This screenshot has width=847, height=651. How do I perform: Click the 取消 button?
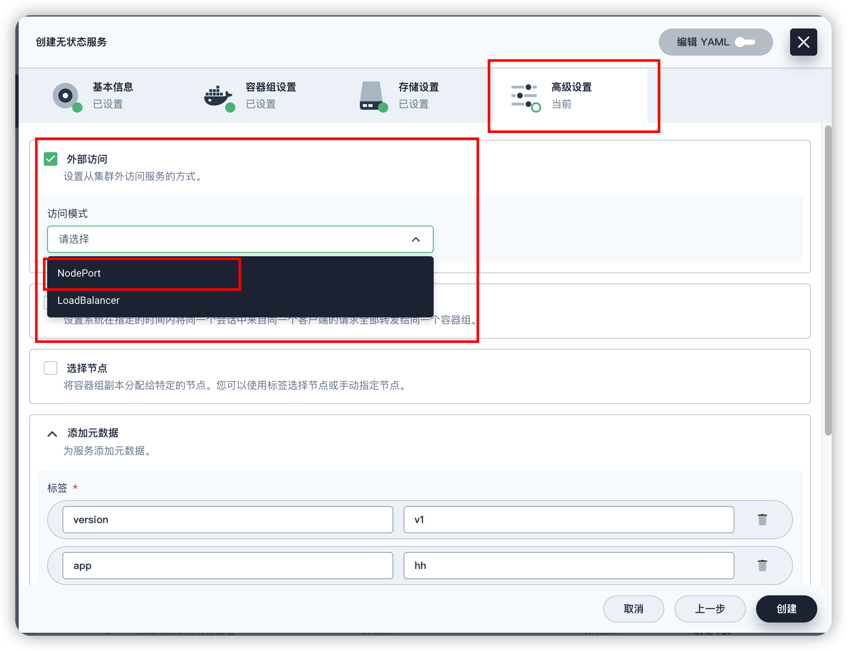(633, 609)
